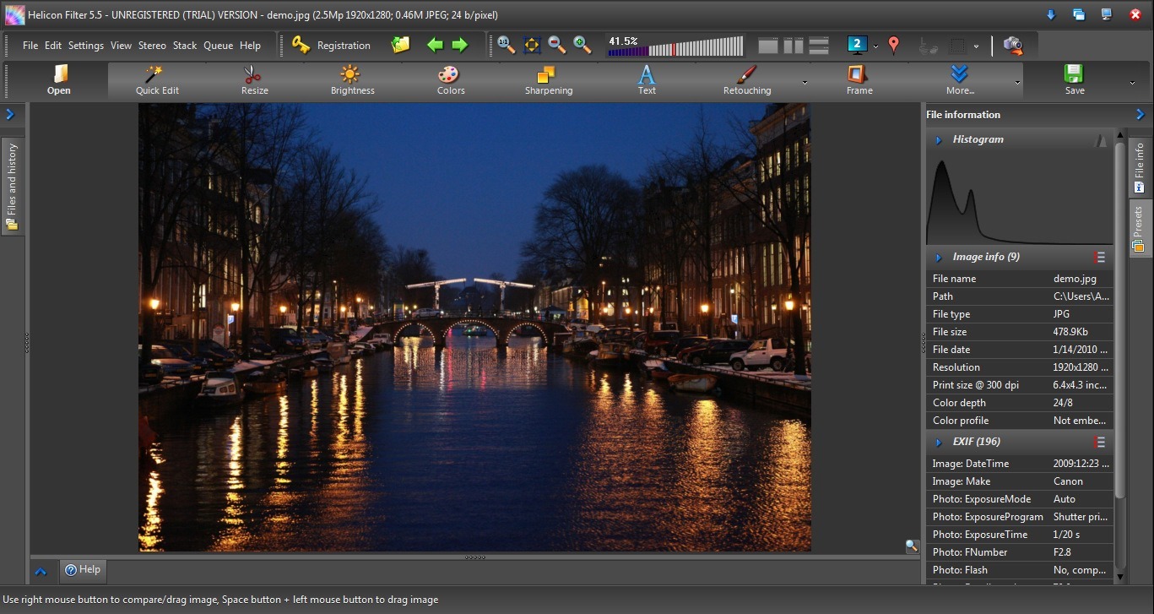Collapse the Image info (9) section
Viewport: 1154px width, 614px height.
tap(939, 257)
